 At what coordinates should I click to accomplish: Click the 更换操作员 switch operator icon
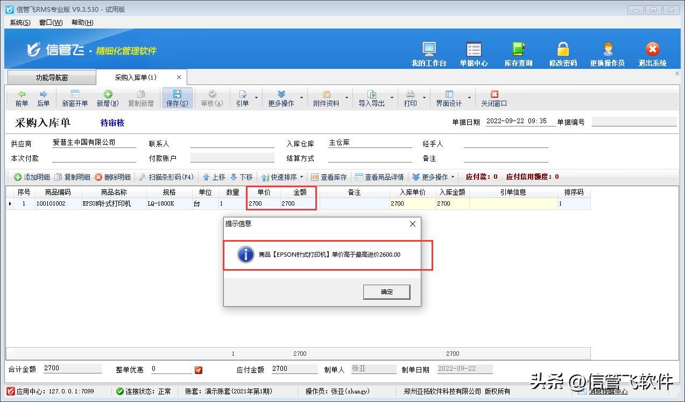[607, 53]
